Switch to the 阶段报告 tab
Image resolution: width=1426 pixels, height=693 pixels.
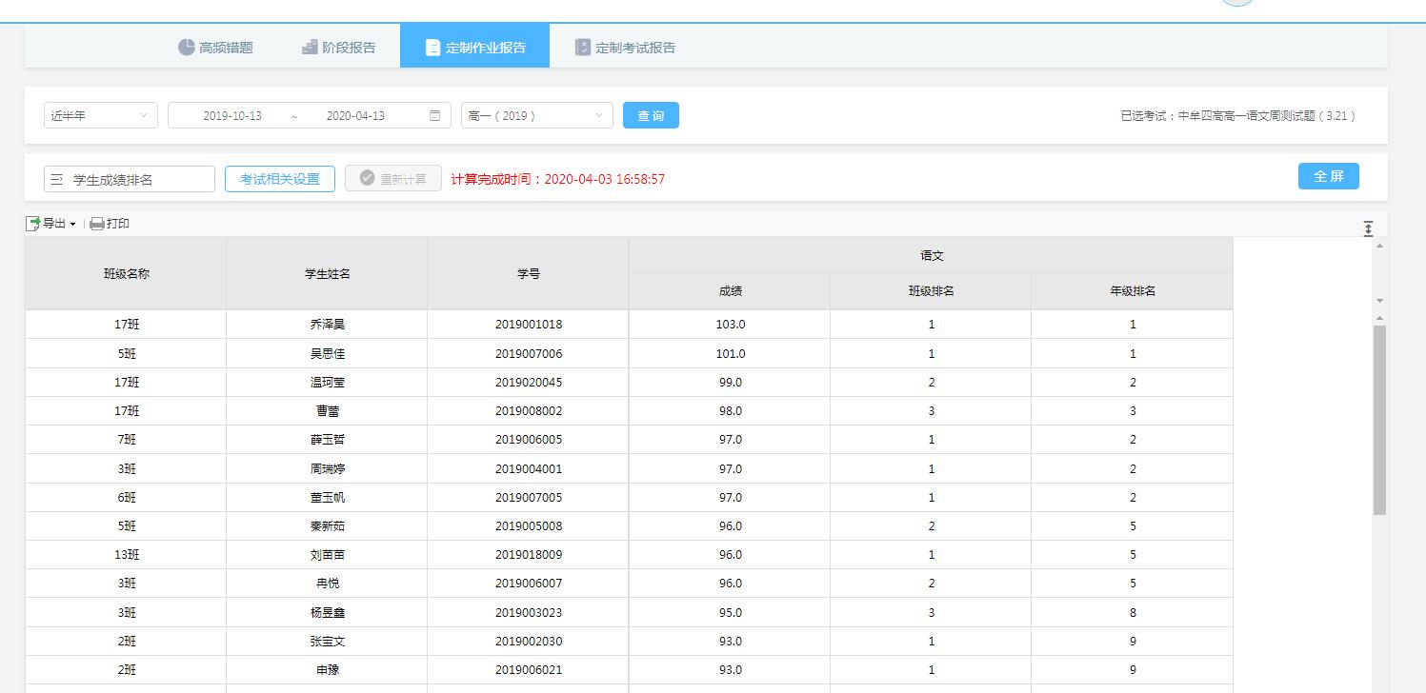click(x=338, y=48)
